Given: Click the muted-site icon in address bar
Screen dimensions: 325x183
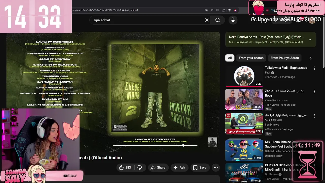Looking at the screenshot, I should pos(206,10).
